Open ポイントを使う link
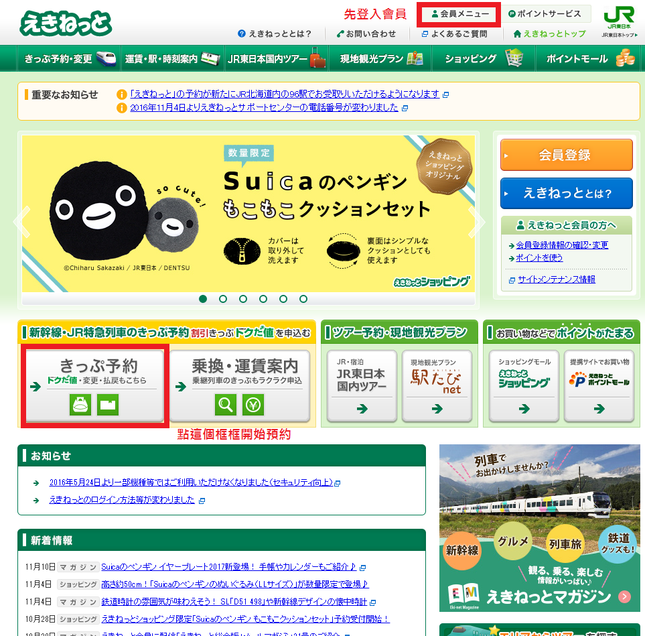The image size is (645, 636). (x=539, y=258)
